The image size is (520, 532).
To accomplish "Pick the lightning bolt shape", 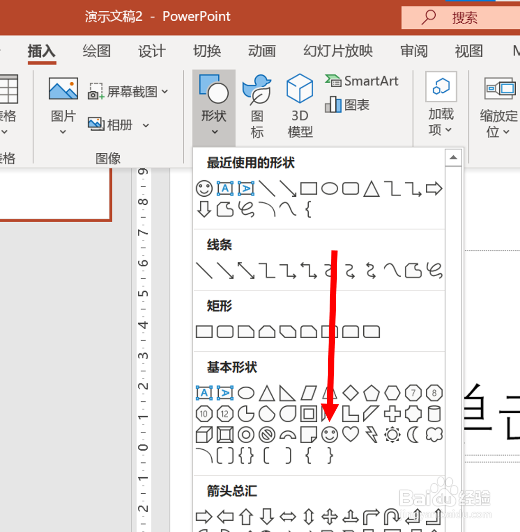I will tap(371, 435).
